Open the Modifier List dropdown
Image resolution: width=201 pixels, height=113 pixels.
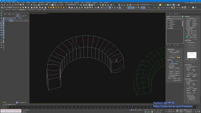(175, 19)
